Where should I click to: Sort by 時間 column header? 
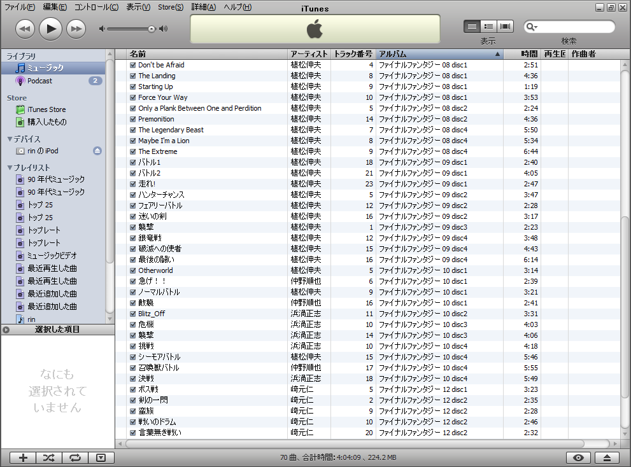tap(522, 54)
